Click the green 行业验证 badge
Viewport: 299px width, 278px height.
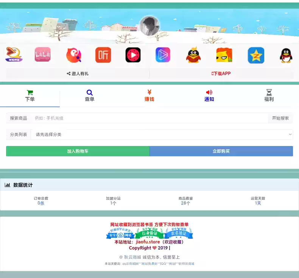(x=150, y=233)
